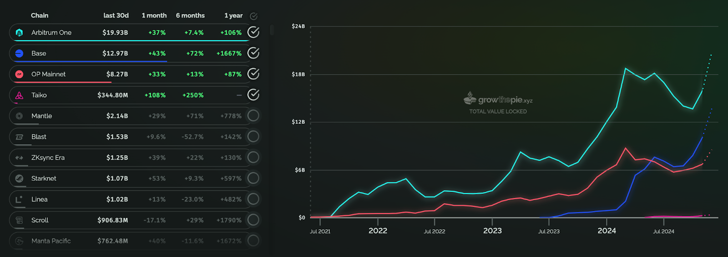Viewport: 728px width, 257px height.
Task: Sort by the 6 months column header
Action: (x=190, y=15)
